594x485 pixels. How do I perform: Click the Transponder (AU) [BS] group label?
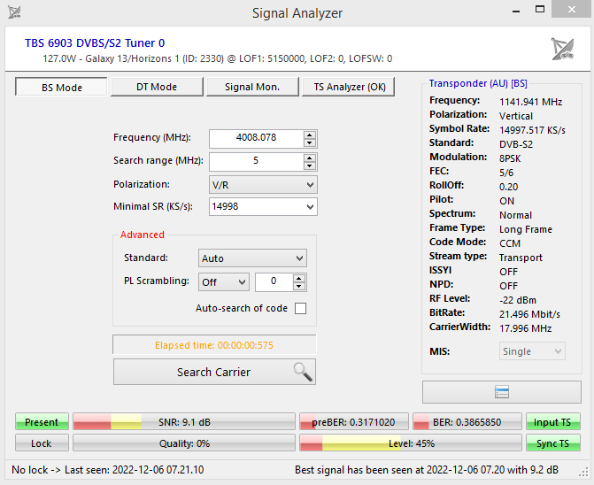coord(478,83)
